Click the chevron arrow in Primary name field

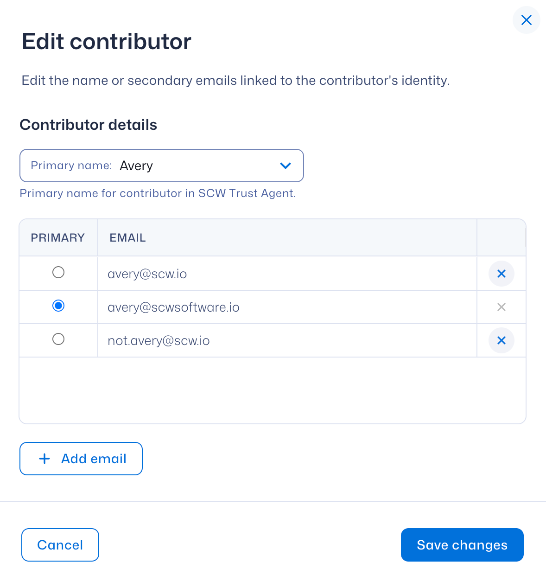[x=286, y=166]
